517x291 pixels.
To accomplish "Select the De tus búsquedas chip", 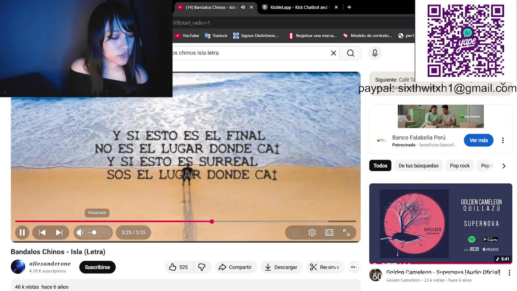I will [418, 166].
